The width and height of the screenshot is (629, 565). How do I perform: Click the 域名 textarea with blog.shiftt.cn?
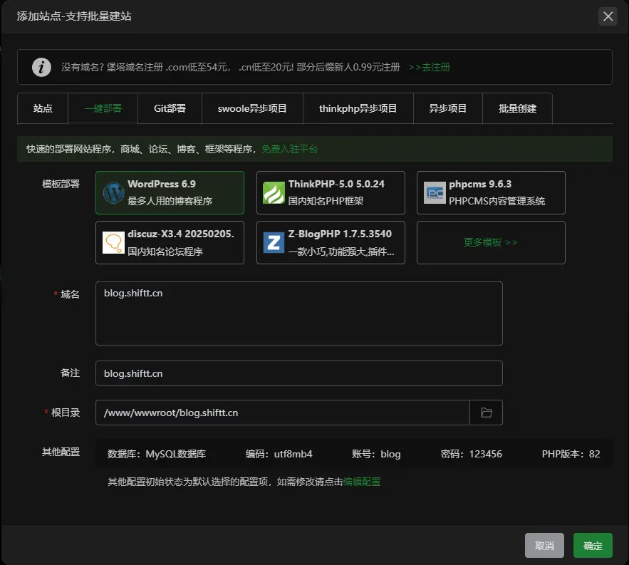point(299,313)
